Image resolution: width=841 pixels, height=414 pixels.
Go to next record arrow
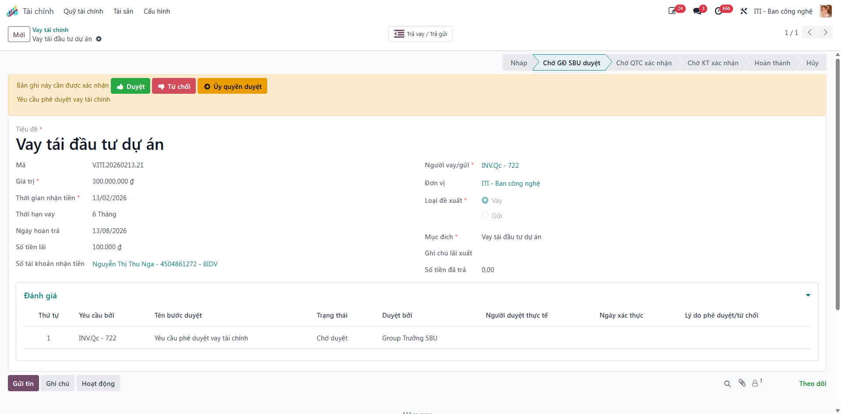coord(825,32)
